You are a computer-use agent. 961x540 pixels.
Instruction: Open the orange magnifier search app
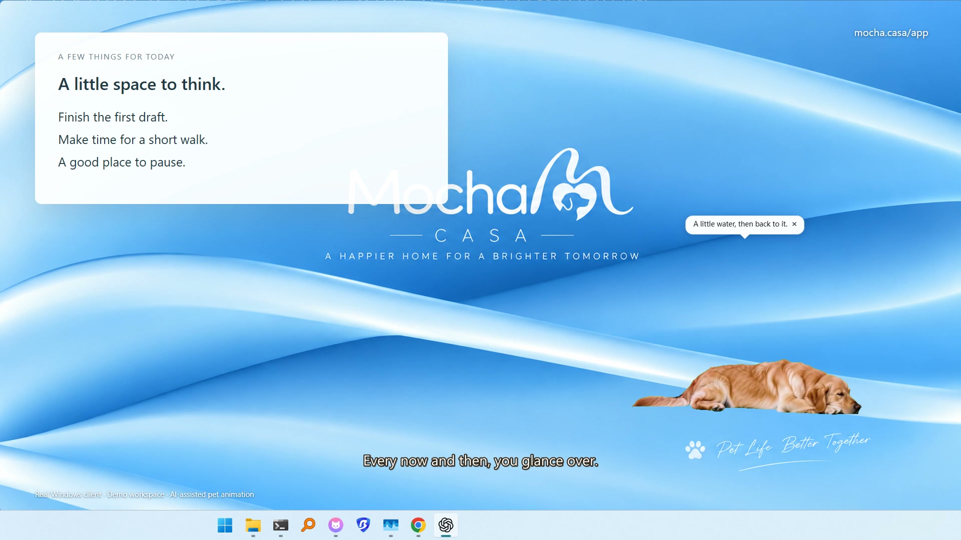(308, 525)
